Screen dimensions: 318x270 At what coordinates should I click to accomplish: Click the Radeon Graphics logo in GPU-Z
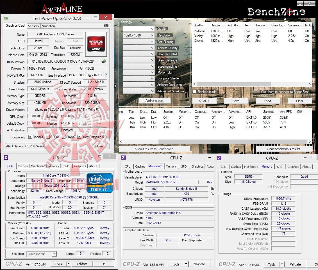pyautogui.click(x=96, y=44)
